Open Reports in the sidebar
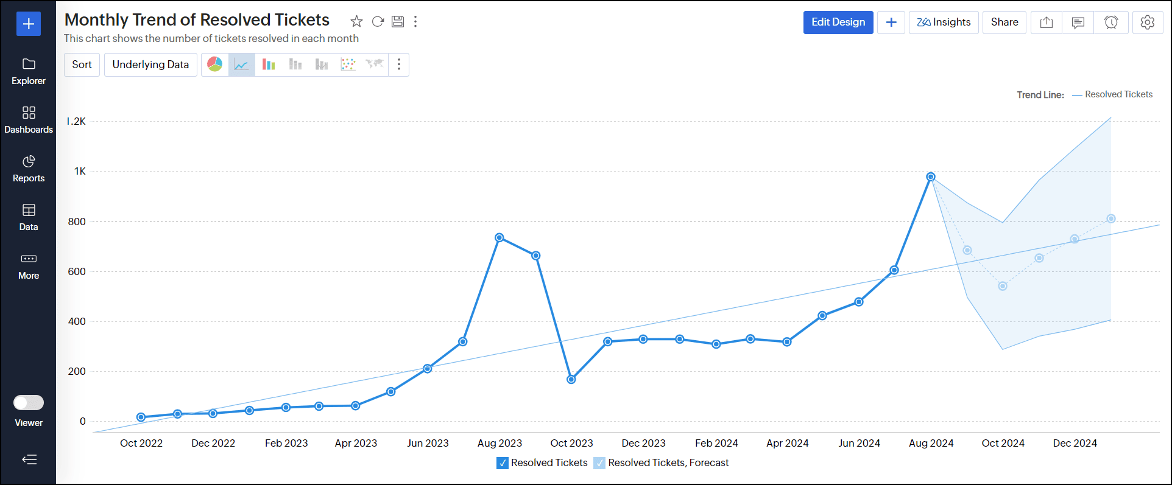This screenshot has width=1172, height=485. pyautogui.click(x=29, y=168)
